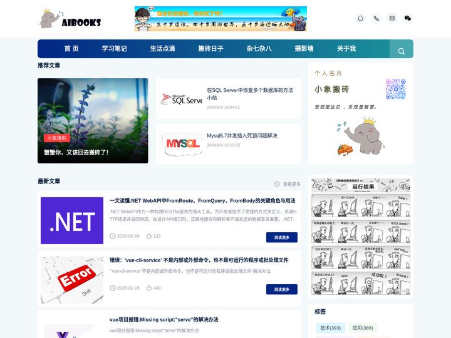Go to 首页 in navigation bar
Image resolution: width=451 pixels, height=338 pixels.
[71, 49]
